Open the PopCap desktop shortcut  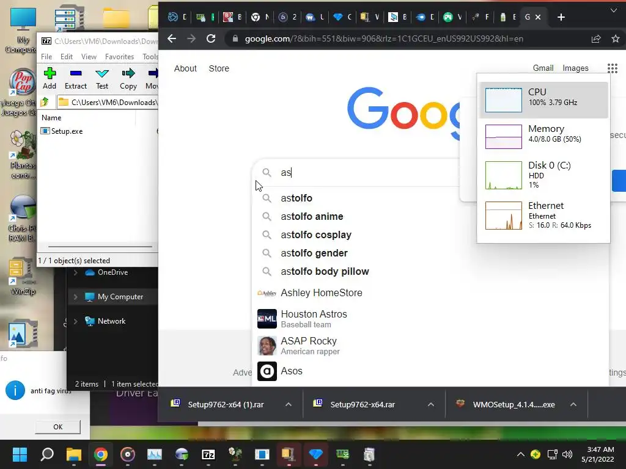23,93
